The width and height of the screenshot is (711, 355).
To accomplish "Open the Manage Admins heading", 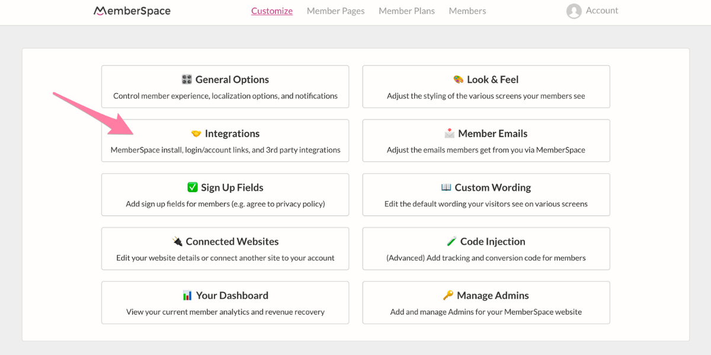I will tap(493, 295).
